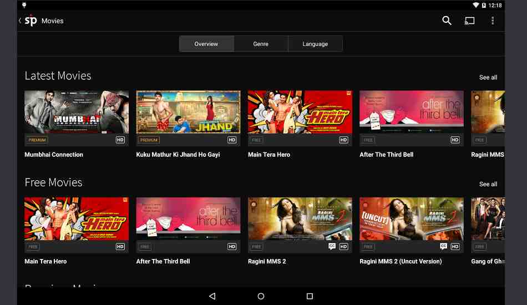Open Mumbhai Connection poster
The image size is (527, 305).
click(77, 112)
